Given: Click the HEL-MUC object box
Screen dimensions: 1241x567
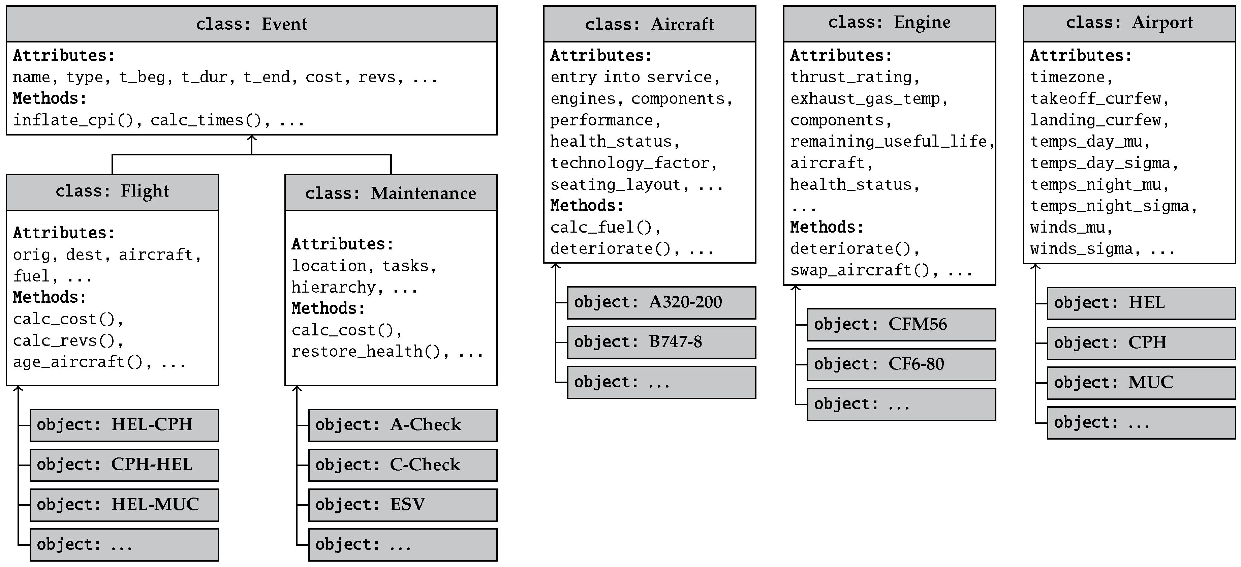Looking at the screenshot, I should point(124,505).
